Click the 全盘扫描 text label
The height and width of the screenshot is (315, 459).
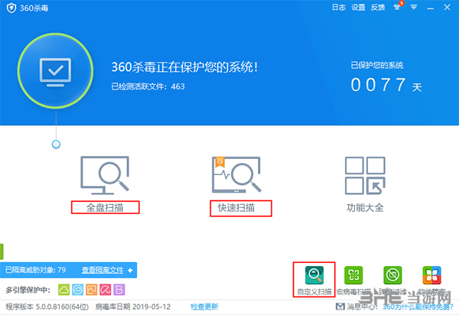(105, 208)
